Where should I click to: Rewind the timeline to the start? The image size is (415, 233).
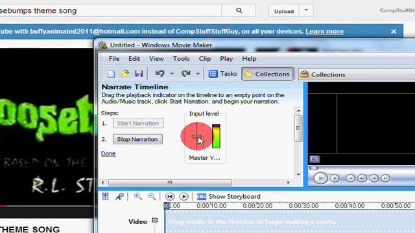click(170, 197)
